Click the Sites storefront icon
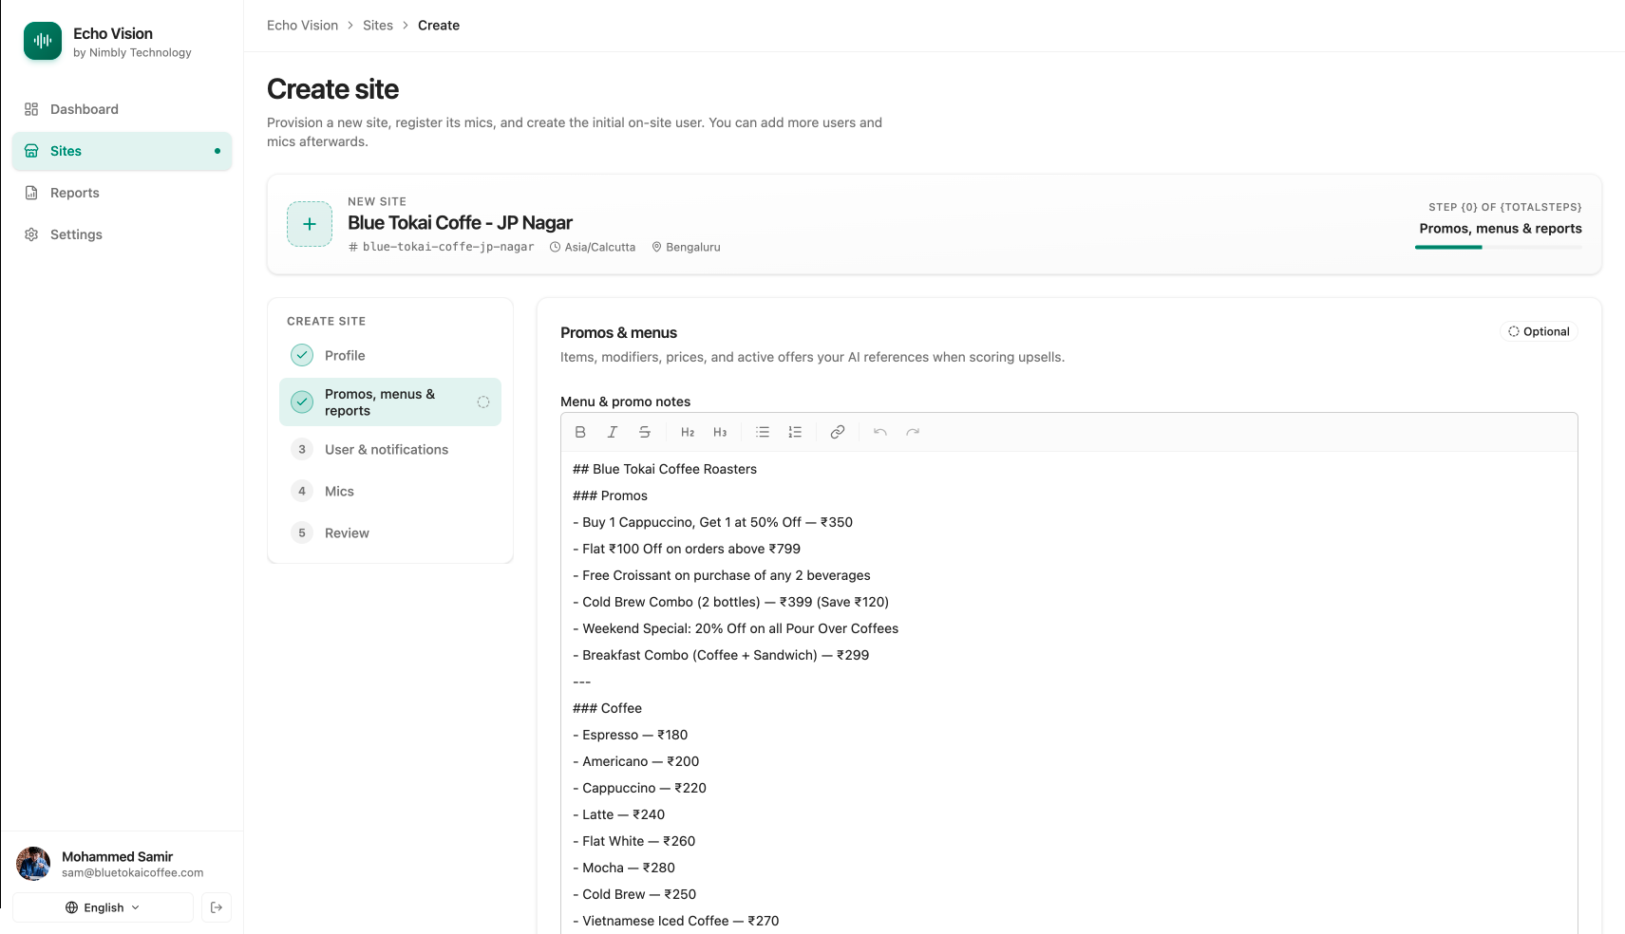Screen dimensions: 1625x934 point(31,151)
